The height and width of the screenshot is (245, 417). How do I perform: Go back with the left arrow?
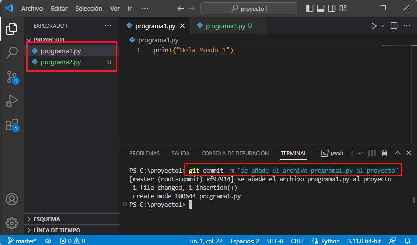180,9
